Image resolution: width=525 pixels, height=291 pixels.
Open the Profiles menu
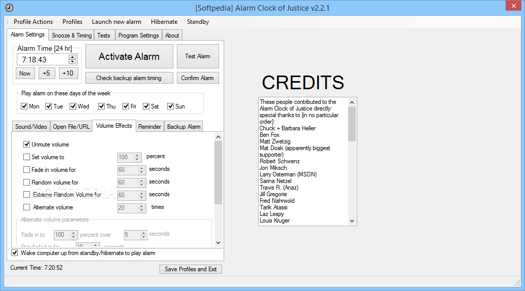pos(72,22)
